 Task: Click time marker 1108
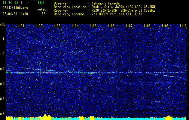click(x=147, y=26)
